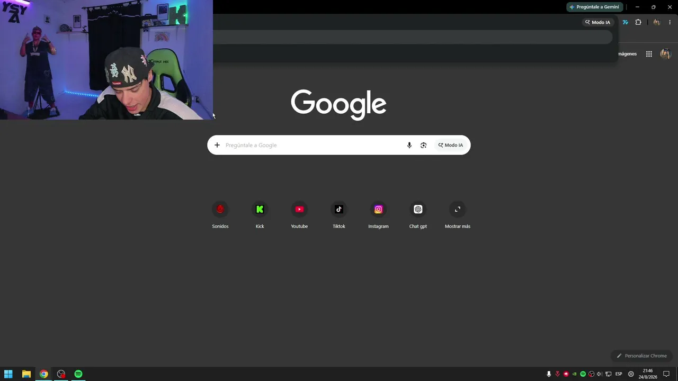
Task: Open the Chat gpt shortcut
Action: pos(418,214)
